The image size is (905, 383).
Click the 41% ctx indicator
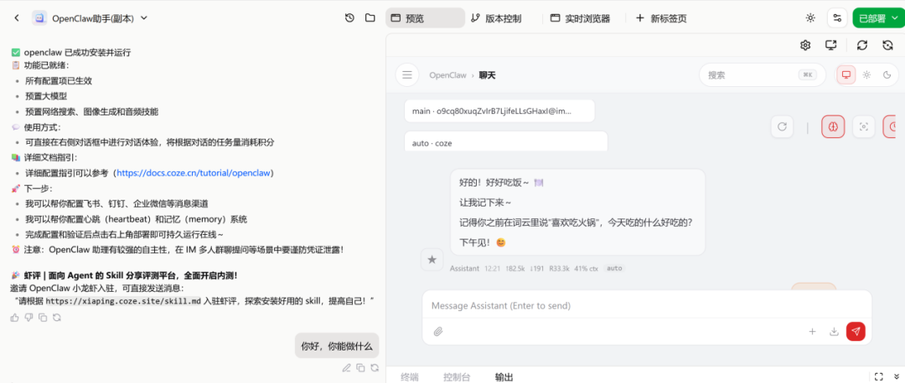coord(586,268)
